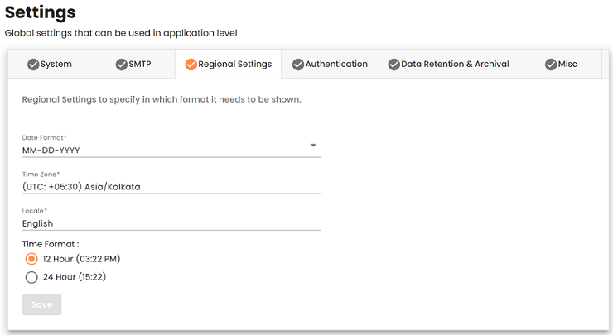The height and width of the screenshot is (335, 613).
Task: Click the checkmark icon beside Data Retention
Action: (x=393, y=64)
